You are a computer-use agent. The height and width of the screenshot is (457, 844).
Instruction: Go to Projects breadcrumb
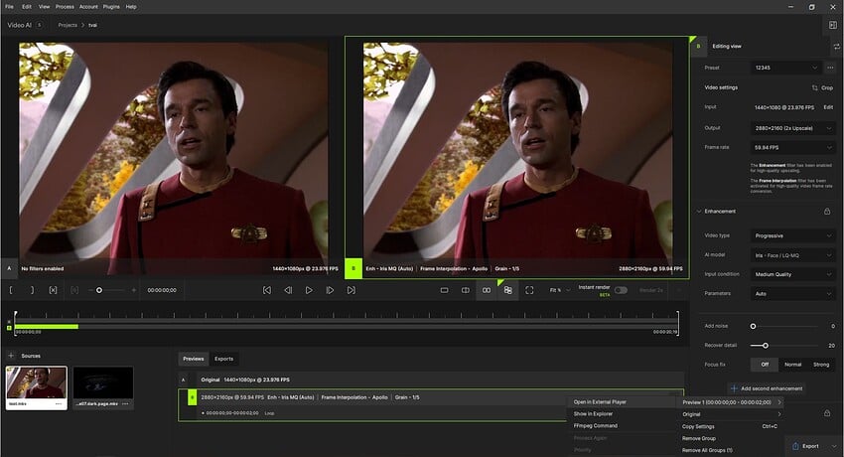point(68,25)
